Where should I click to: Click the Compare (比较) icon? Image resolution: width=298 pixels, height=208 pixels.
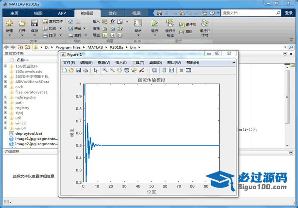click(x=45, y=28)
